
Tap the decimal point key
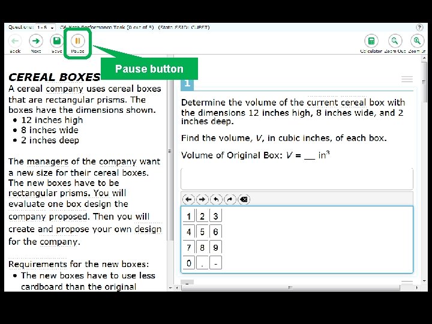click(x=202, y=263)
